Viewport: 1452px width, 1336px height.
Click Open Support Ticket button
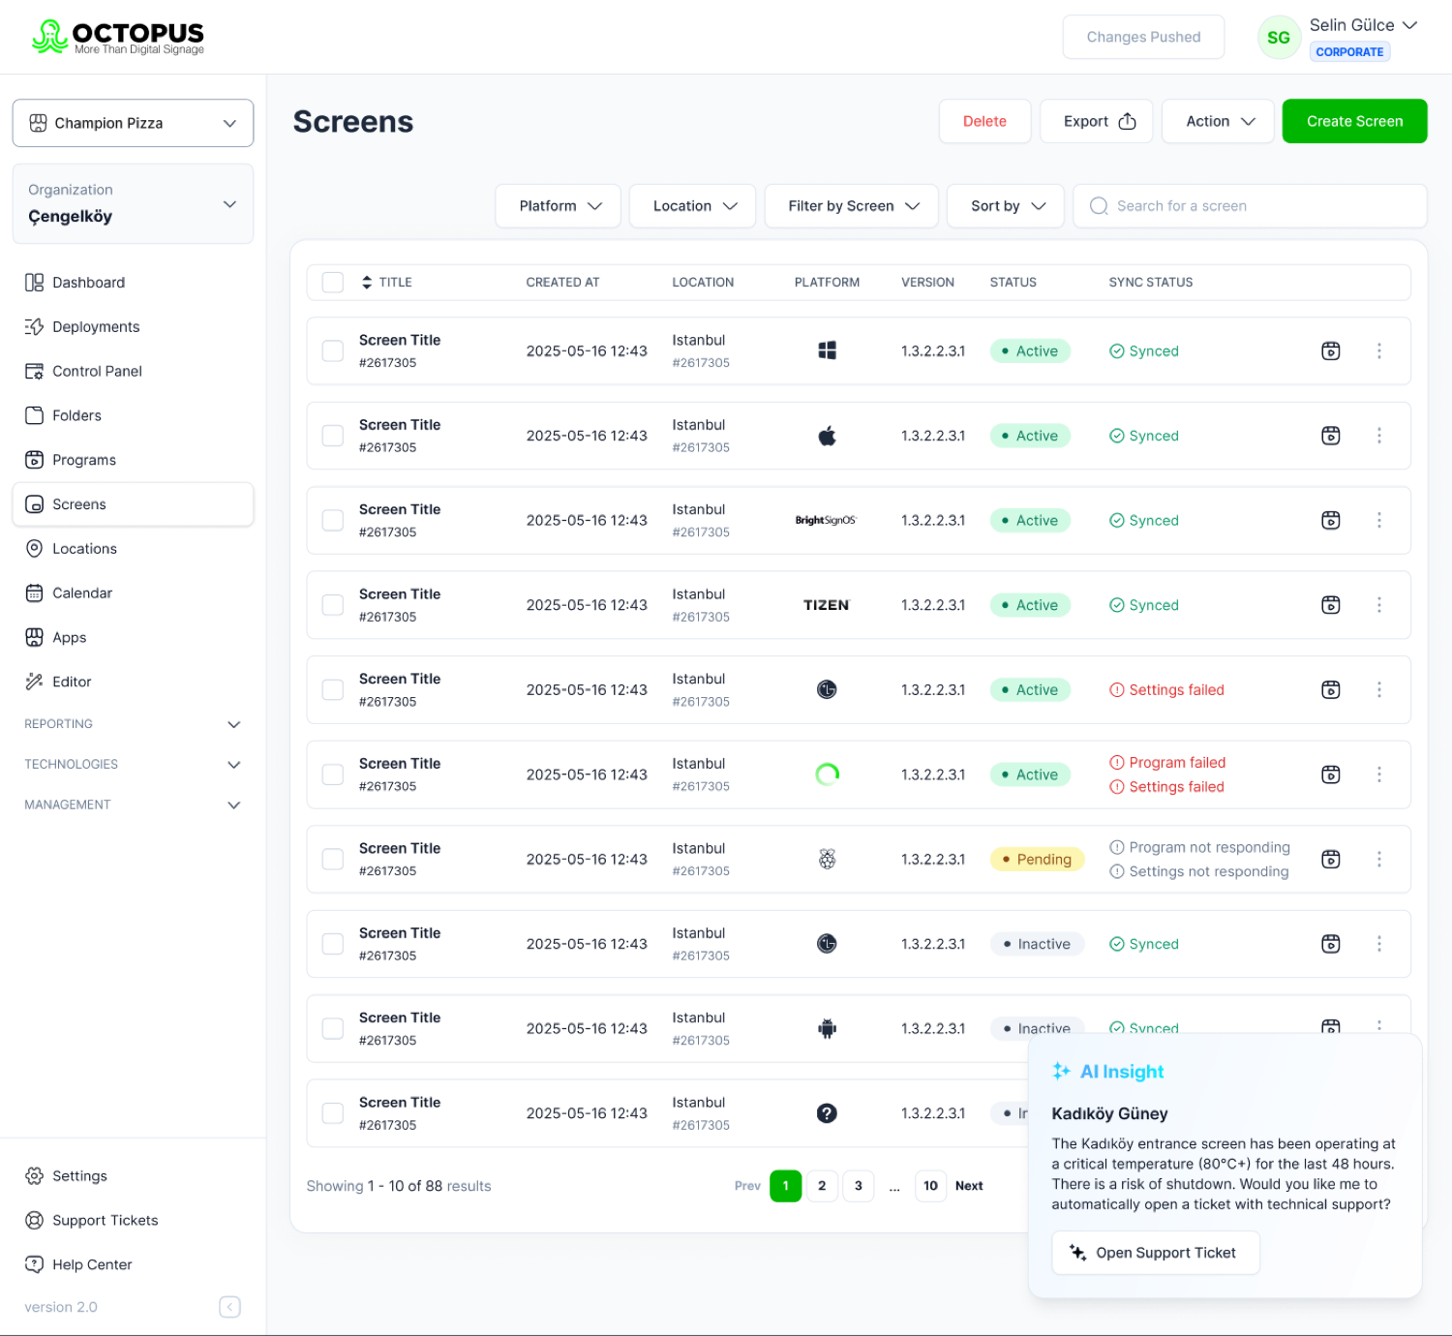(x=1156, y=1253)
